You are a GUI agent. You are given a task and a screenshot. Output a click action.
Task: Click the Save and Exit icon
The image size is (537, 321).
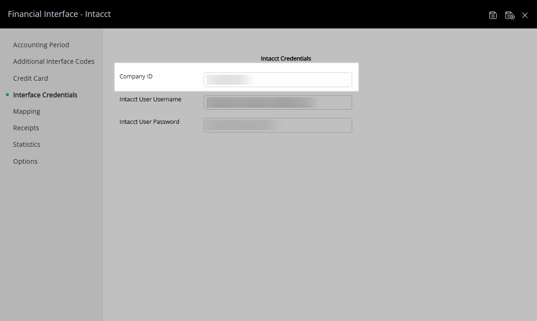(509, 15)
